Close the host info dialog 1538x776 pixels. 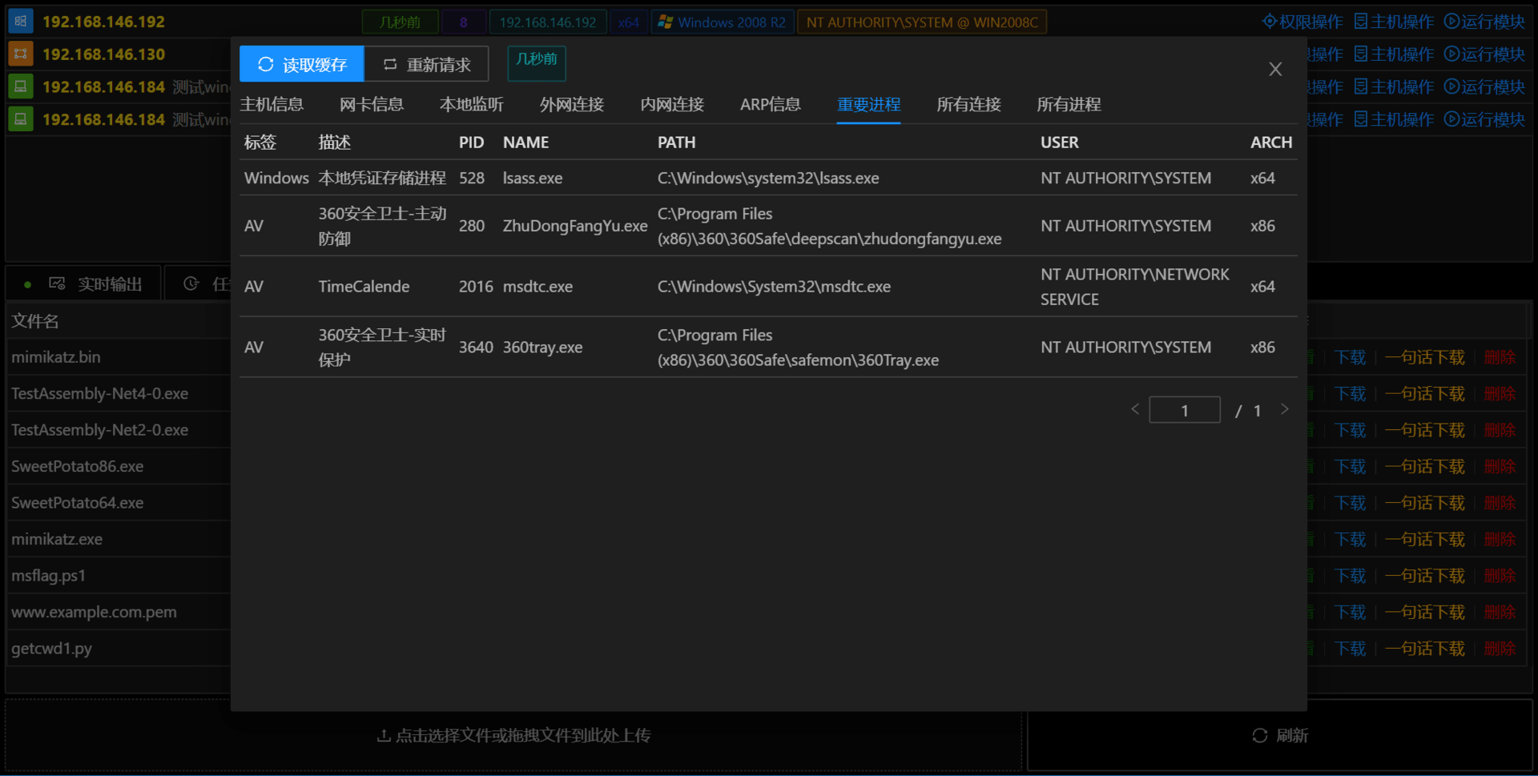1275,70
